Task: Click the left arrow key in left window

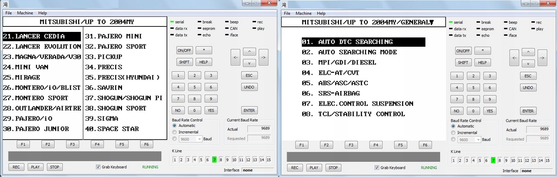Action: point(235,57)
